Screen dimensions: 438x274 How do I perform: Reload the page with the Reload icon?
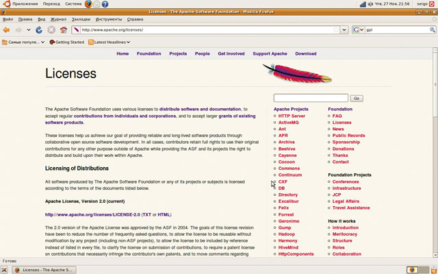[39, 30]
